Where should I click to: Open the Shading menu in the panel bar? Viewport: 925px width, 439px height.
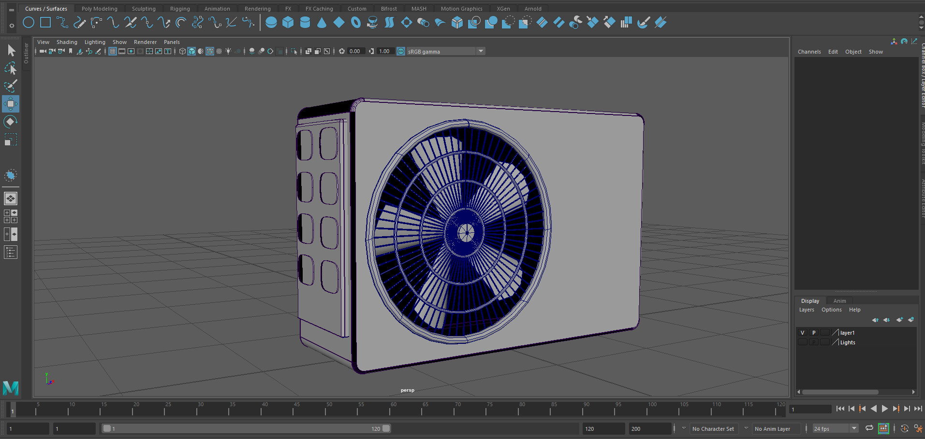(67, 42)
